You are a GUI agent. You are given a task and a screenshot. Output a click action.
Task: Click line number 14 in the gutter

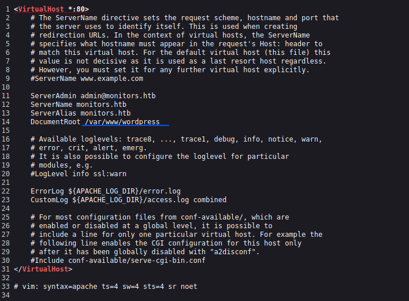[6, 122]
